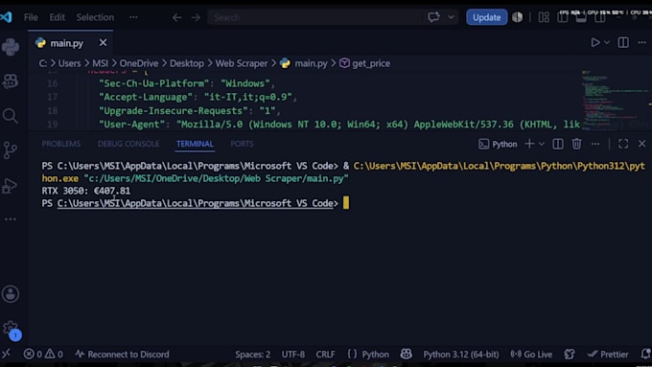
Task: Split the terminal panel
Action: tap(558, 144)
